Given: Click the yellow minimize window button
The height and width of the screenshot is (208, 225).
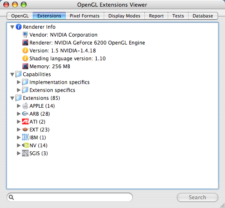Looking at the screenshot, I should tap(15, 5).
